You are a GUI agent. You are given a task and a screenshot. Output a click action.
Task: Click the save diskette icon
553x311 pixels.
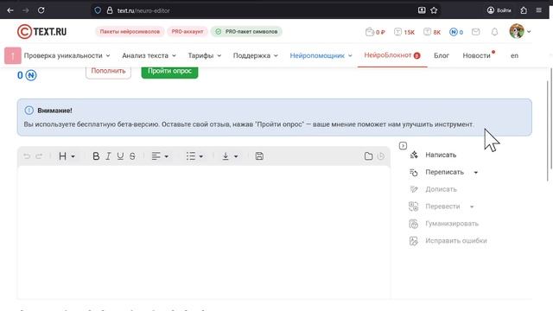259,156
